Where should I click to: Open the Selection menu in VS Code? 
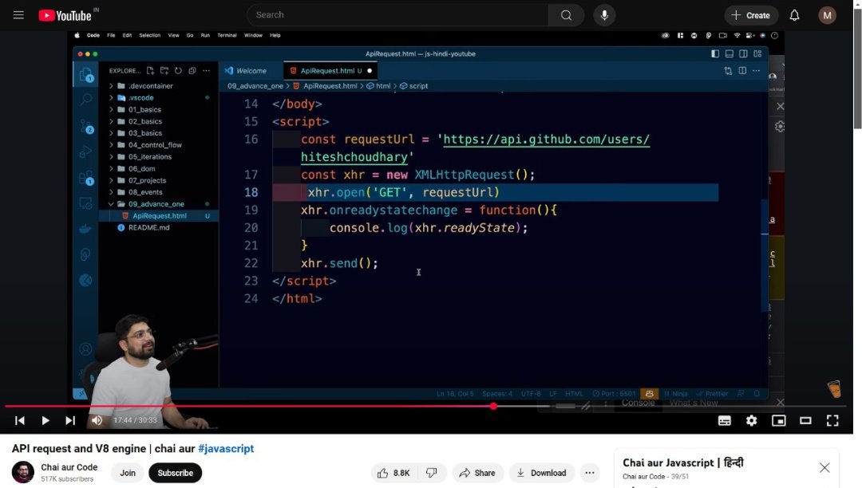149,35
